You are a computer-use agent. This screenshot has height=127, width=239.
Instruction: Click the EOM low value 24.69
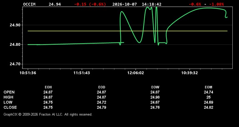[208, 102]
